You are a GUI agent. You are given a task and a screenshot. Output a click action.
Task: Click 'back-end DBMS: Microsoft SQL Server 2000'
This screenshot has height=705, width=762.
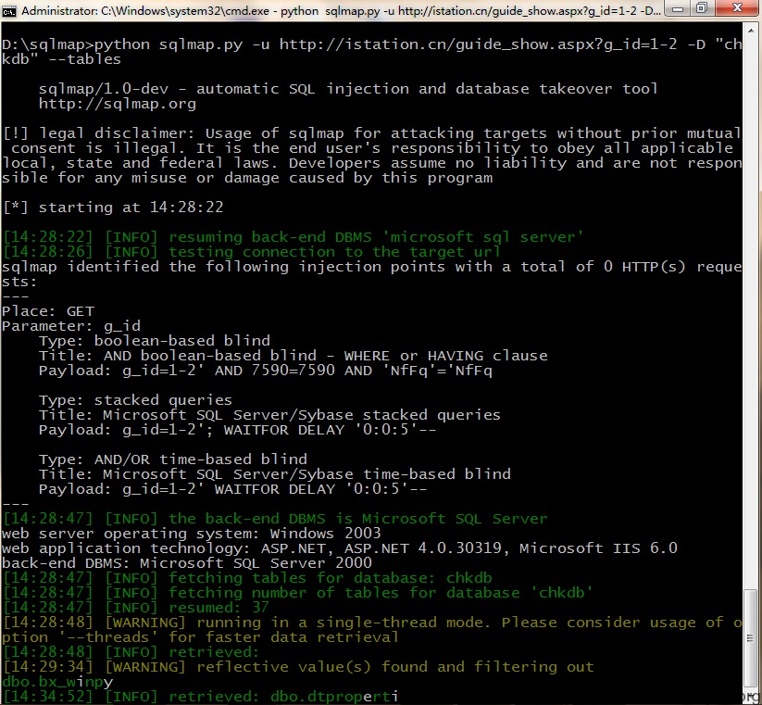point(187,563)
